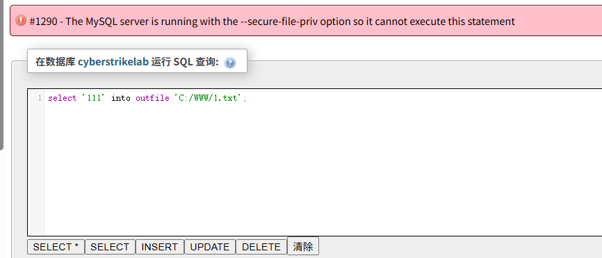602x258 pixels.
Task: Clear the query with 清除 button
Action: [x=303, y=246]
